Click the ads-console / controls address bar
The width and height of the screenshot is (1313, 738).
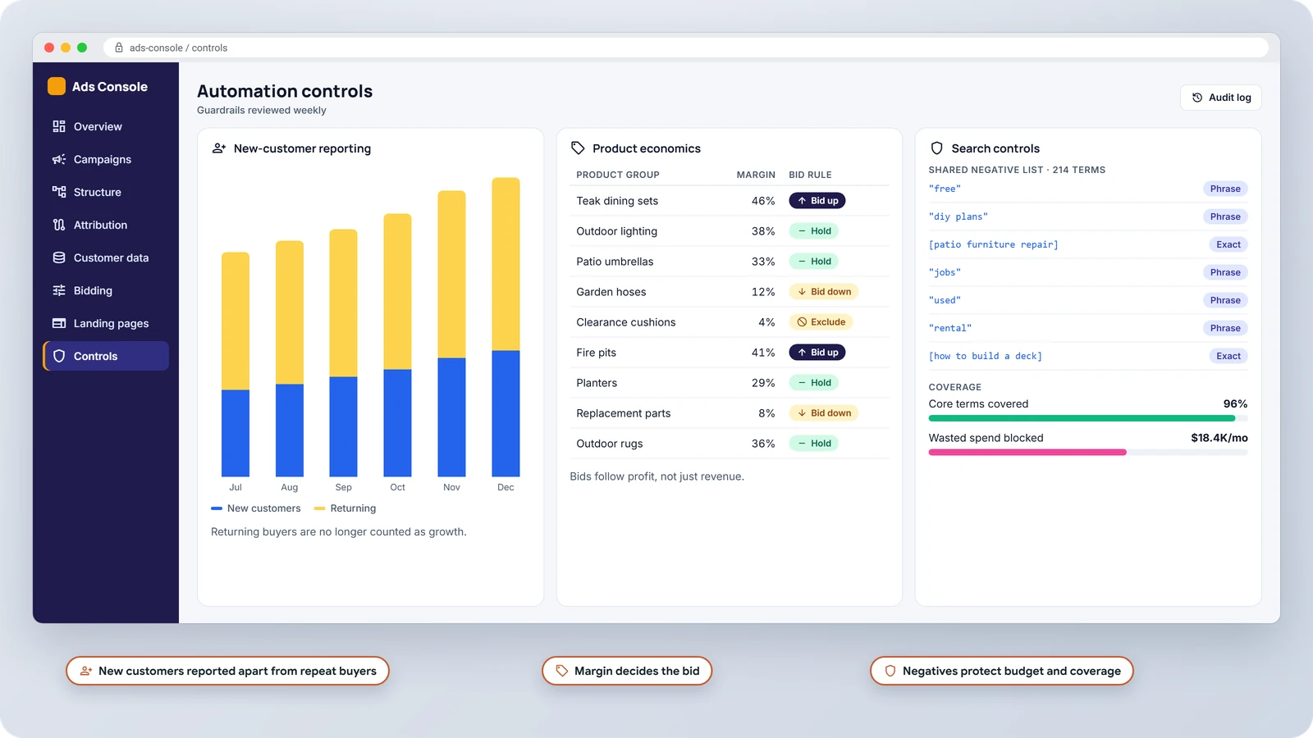coord(686,48)
